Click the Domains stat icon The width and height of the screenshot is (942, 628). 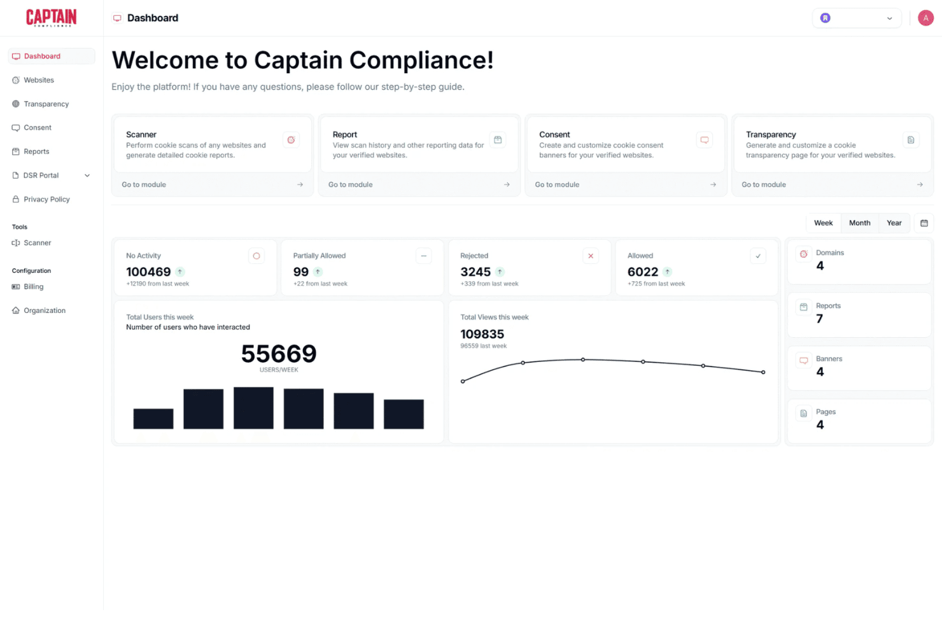[x=803, y=254]
